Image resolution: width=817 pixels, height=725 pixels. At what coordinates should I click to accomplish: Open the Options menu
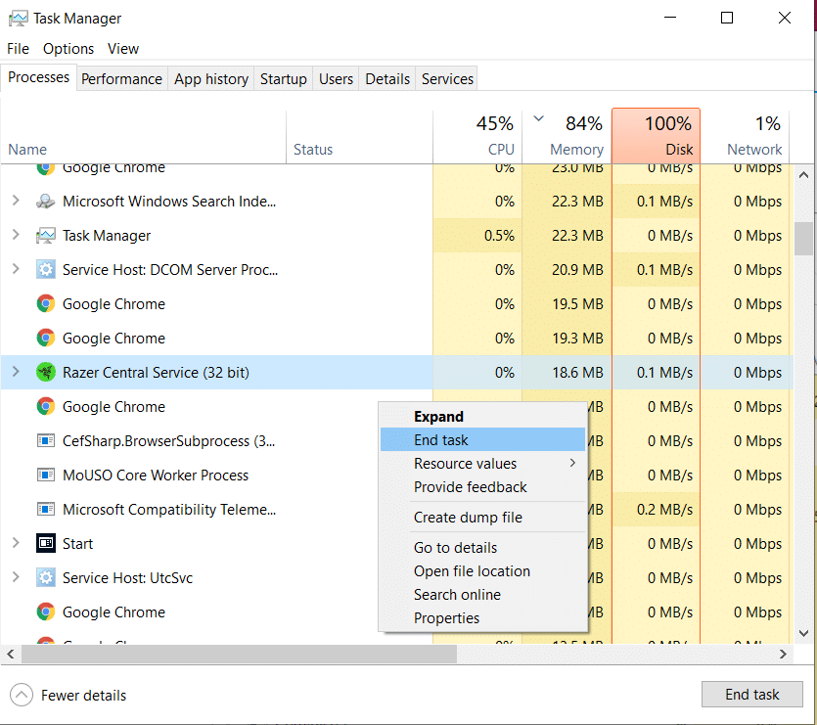(68, 48)
